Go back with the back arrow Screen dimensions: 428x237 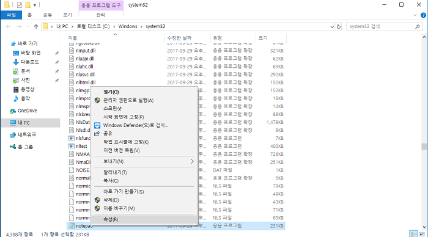click(8, 26)
